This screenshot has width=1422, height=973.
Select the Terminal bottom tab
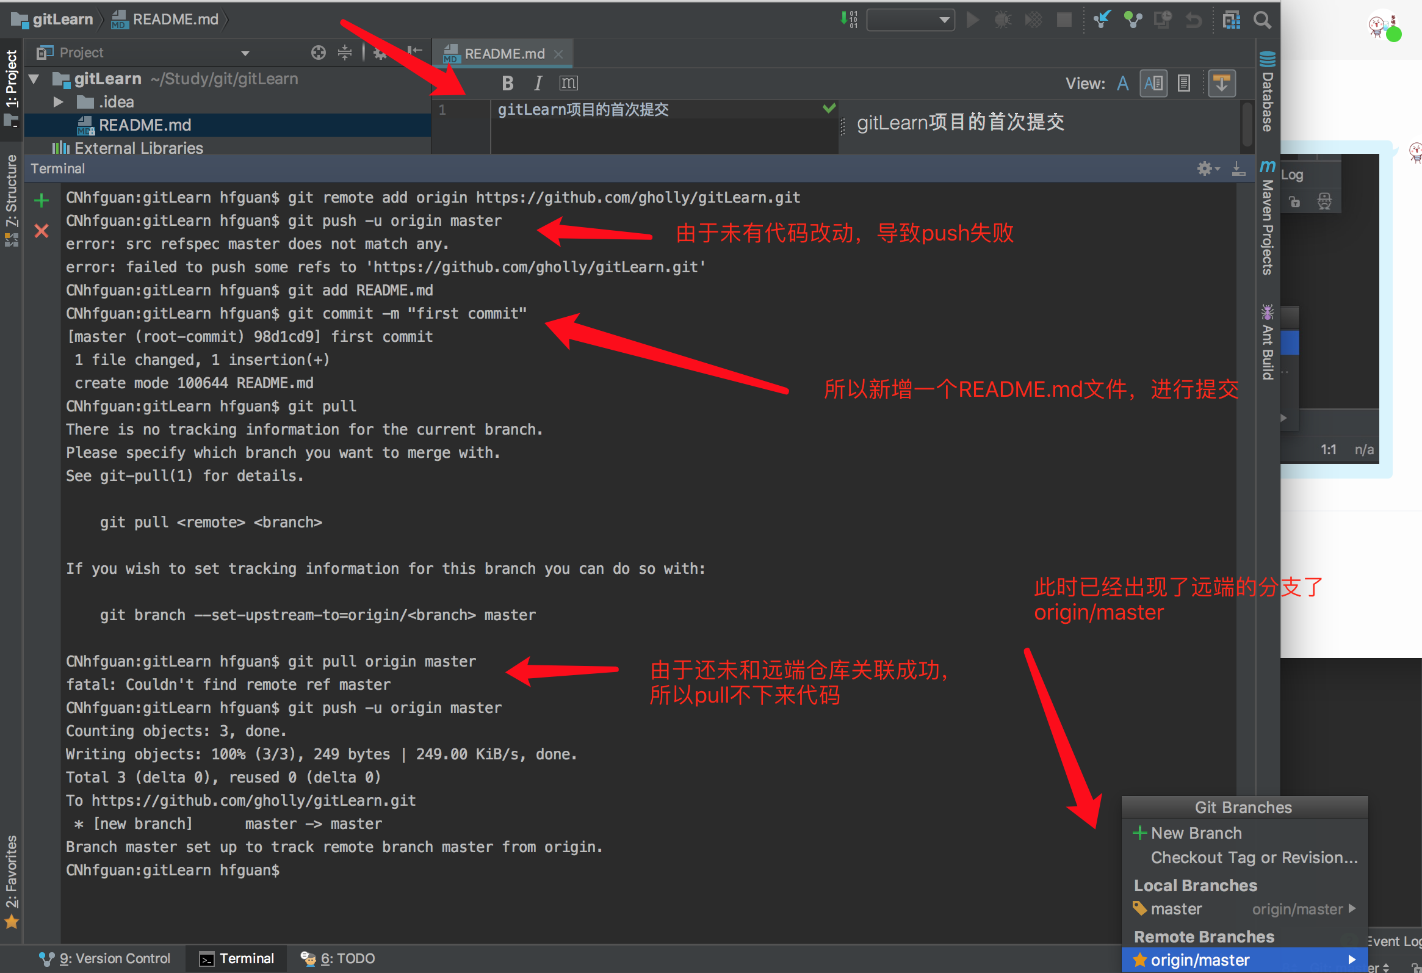coord(237,958)
